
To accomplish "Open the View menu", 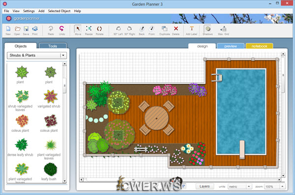I will click(16, 11).
